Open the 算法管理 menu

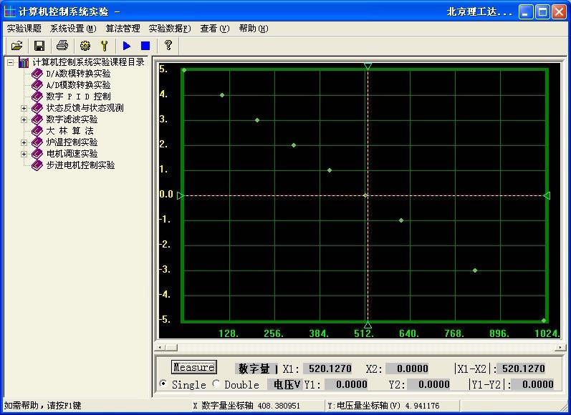pos(123,29)
